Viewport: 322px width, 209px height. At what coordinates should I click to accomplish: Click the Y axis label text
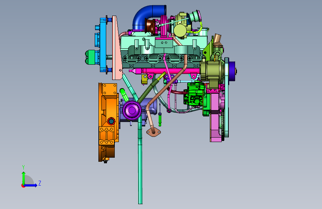[x=23, y=167]
